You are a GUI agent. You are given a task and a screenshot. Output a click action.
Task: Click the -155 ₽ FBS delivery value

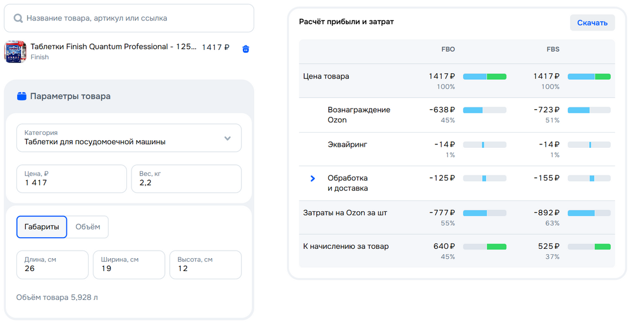(547, 178)
